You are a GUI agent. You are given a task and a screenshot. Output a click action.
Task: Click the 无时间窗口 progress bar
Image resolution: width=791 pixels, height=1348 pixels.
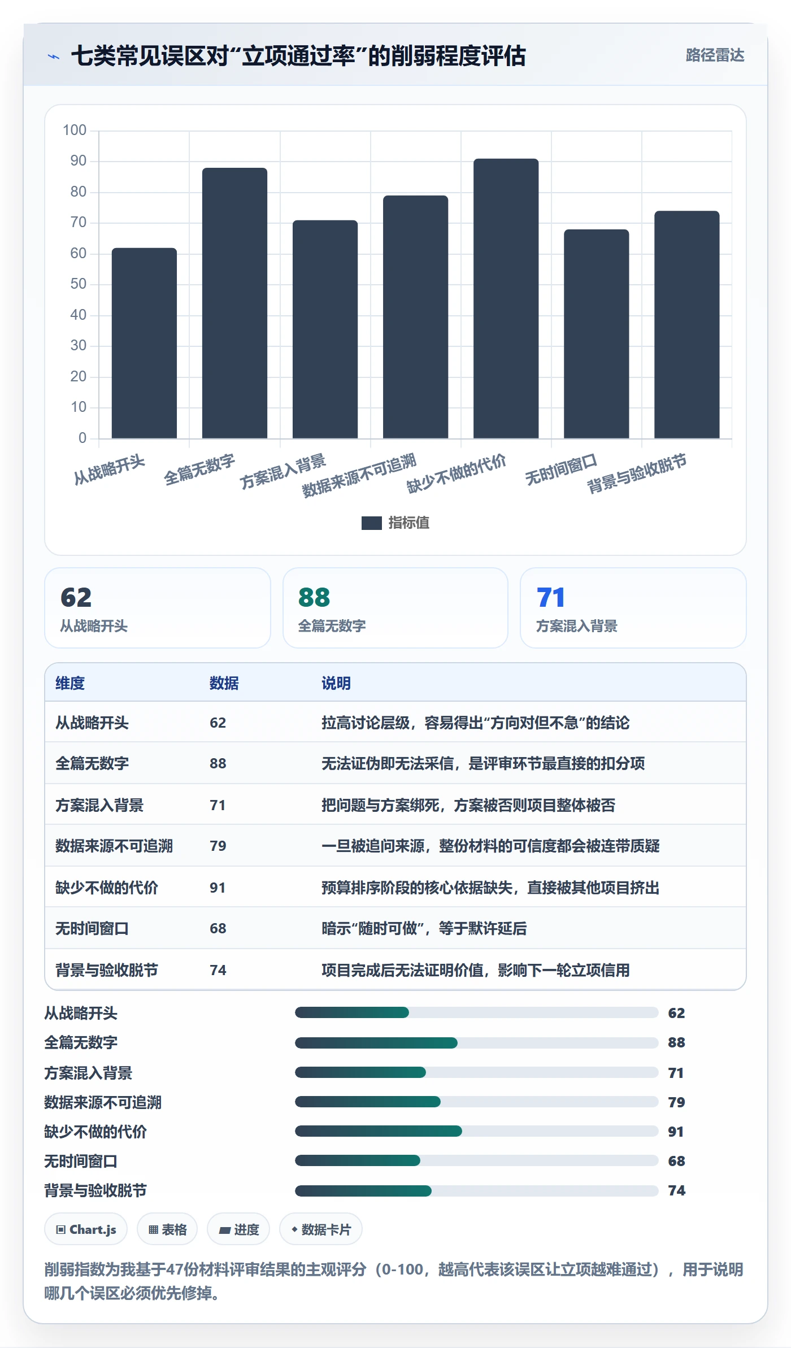click(x=476, y=1160)
